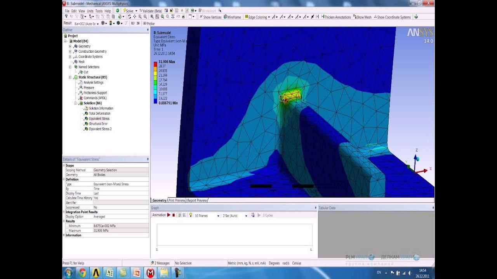Expand the Coordinate Systems node
Viewport: 497px width, 279px height.
coord(70,57)
